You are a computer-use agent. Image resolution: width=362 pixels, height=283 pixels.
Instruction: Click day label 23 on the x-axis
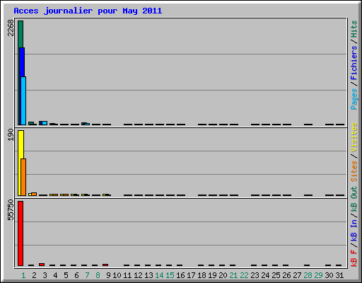255,275
